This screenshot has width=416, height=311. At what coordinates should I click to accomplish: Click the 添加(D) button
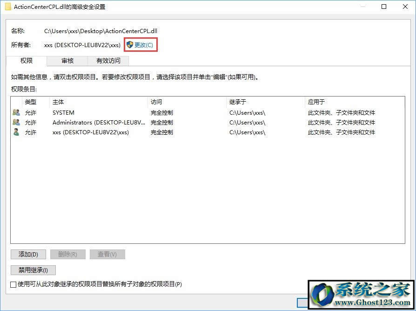click(28, 254)
